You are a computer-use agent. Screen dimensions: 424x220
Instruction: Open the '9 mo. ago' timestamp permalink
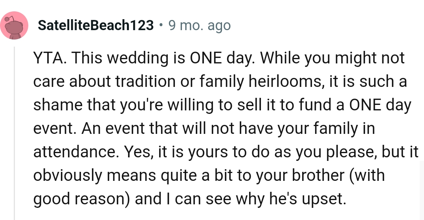200,25
